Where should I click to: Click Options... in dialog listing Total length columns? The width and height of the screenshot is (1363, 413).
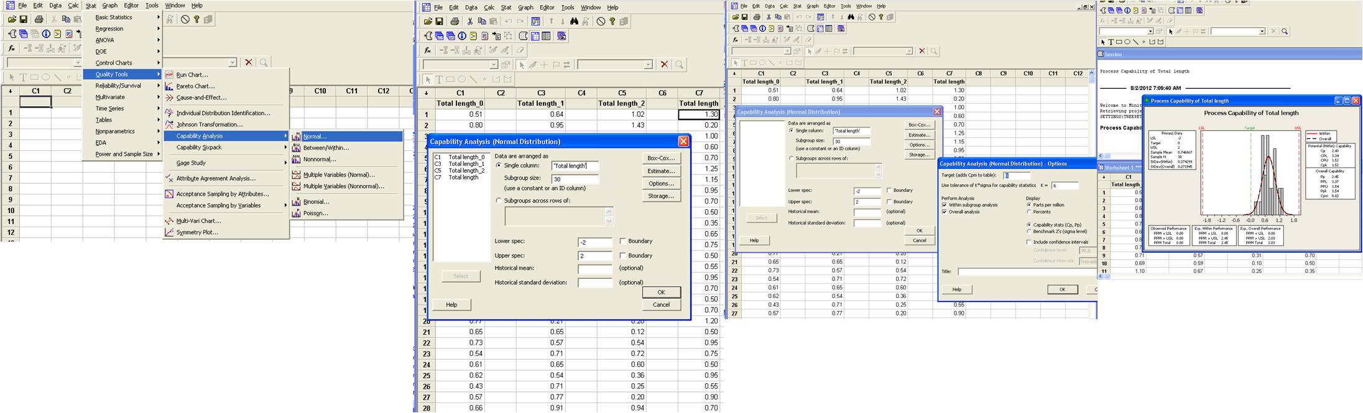tap(661, 184)
